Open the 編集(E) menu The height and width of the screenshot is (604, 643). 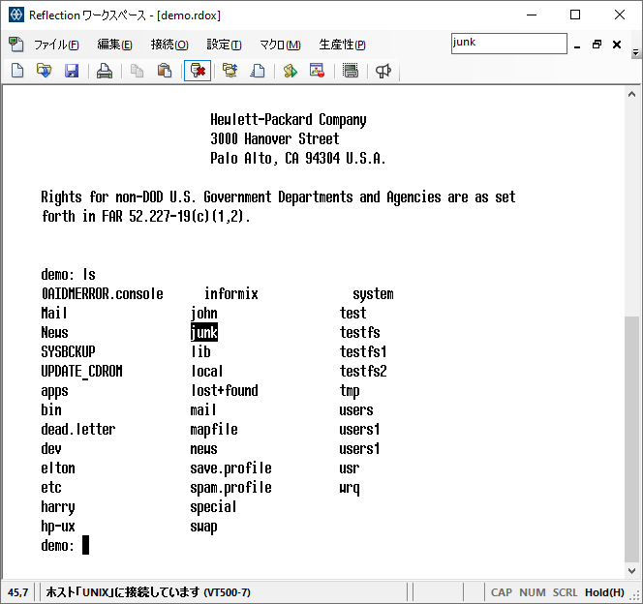coord(114,45)
